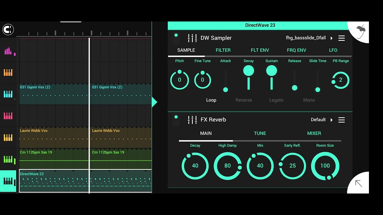Toggle FX Reverb power switch

(x=176, y=120)
